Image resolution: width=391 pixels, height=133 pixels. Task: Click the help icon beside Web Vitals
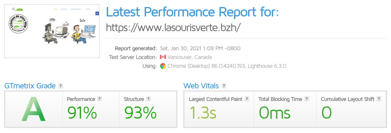(x=224, y=86)
